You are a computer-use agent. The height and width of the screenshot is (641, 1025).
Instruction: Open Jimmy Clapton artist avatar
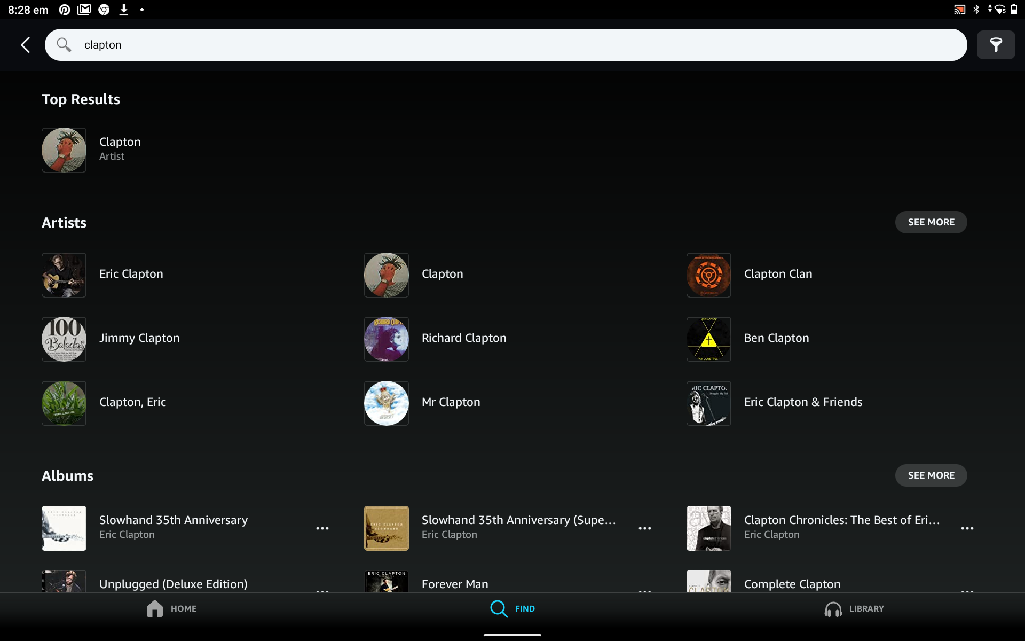(64, 339)
